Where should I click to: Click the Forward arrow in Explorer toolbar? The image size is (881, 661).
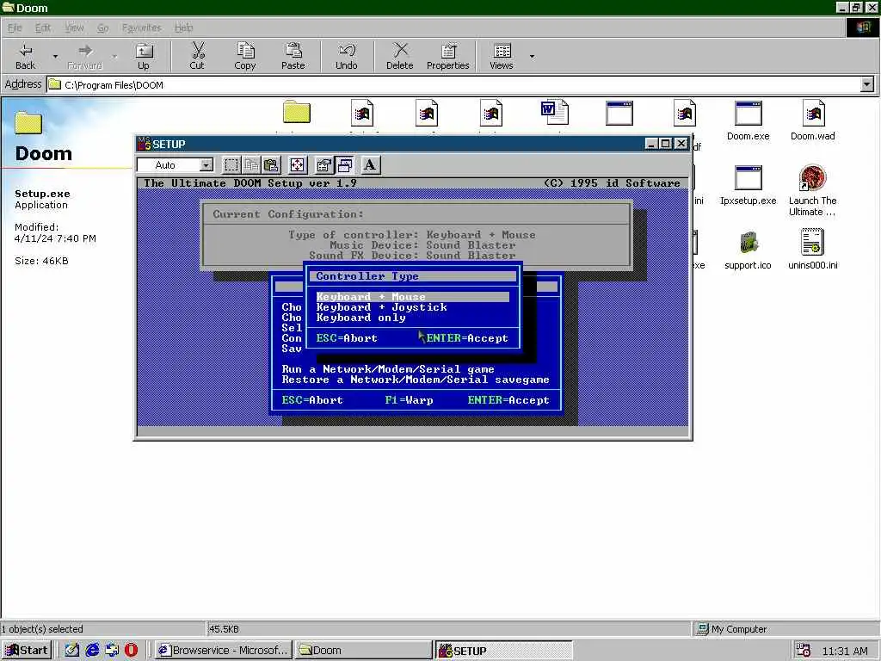tap(85, 56)
